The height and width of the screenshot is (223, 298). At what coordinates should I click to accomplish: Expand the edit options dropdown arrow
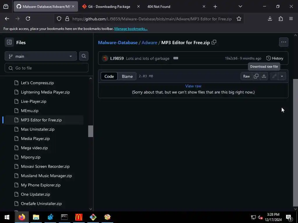click(x=282, y=76)
